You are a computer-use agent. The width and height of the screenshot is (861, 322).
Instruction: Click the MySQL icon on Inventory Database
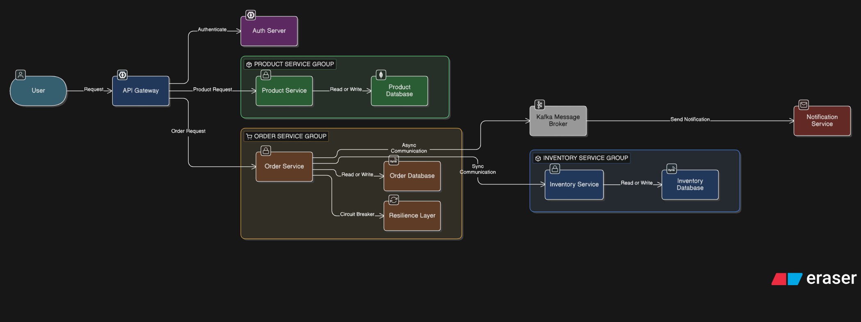coord(672,169)
